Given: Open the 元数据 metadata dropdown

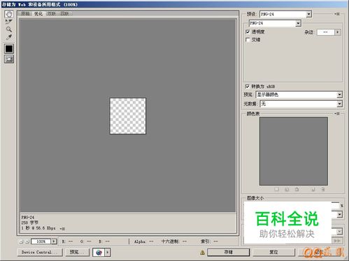Looking at the screenshot, I should click(x=301, y=104).
